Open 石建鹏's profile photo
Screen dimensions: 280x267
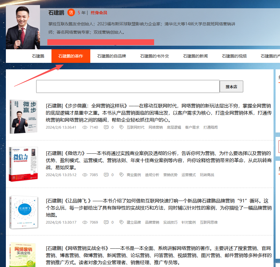(x=23, y=27)
